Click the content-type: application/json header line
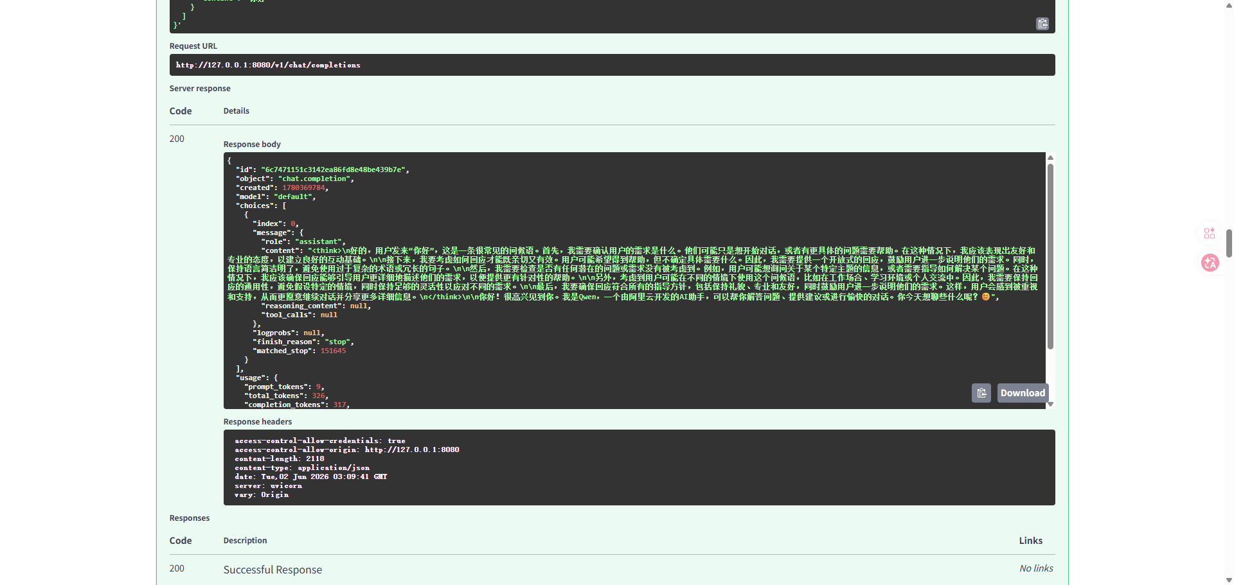1234x585 pixels. click(302, 467)
